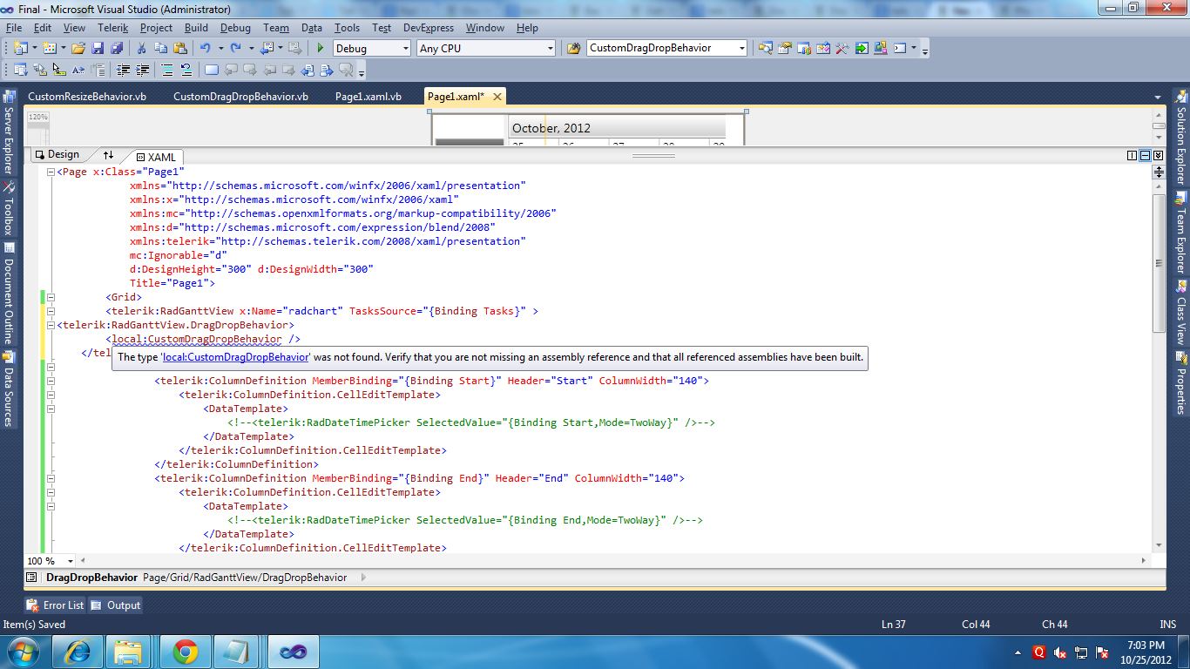Image resolution: width=1190 pixels, height=669 pixels.
Task: Switch to vertical split view
Action: tap(1133, 156)
